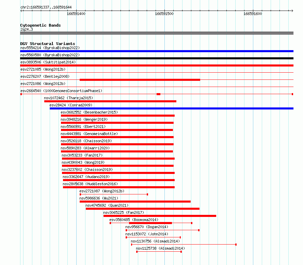This screenshot has width=303, height=265.
Task: Select the esv2721085 (Wong2012b) variant label
Action: (43, 69)
